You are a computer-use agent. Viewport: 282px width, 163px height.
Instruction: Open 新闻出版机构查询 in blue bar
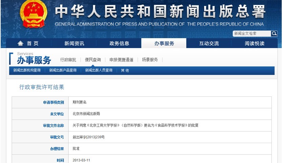point(27,70)
